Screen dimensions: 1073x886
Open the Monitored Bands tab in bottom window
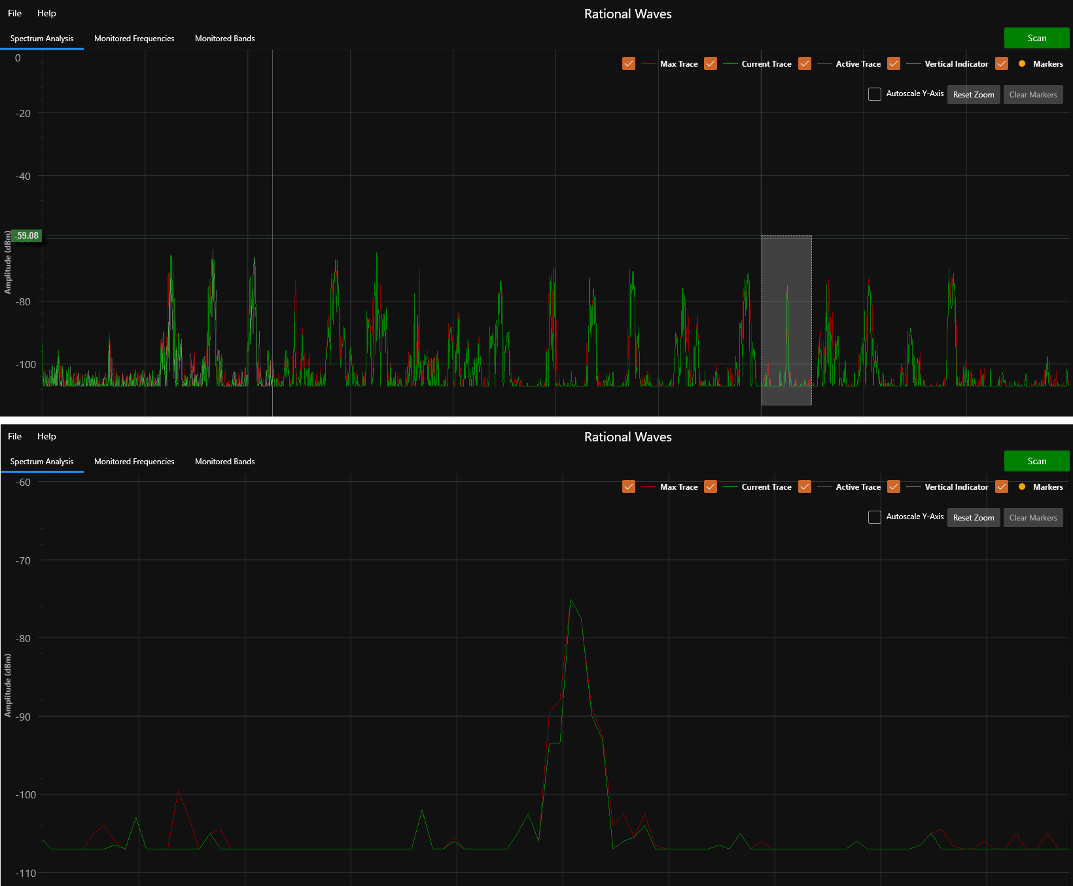point(224,461)
